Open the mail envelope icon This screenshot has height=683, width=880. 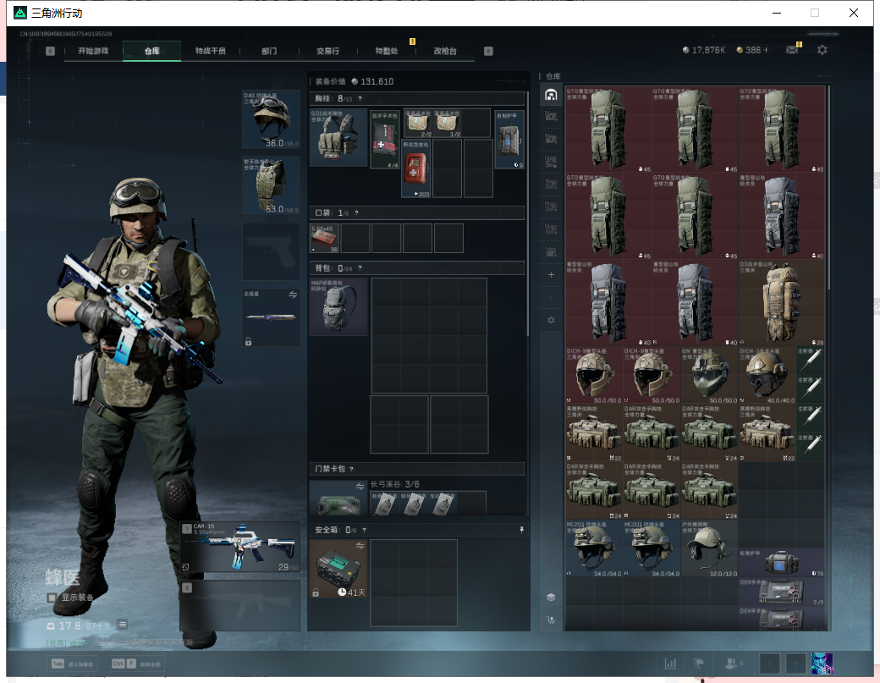(792, 50)
